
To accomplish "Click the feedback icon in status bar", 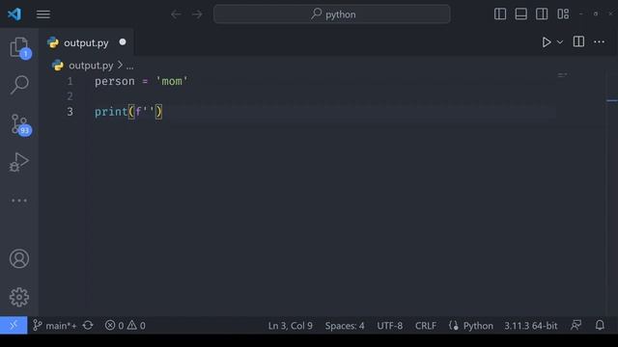I will coord(576,326).
